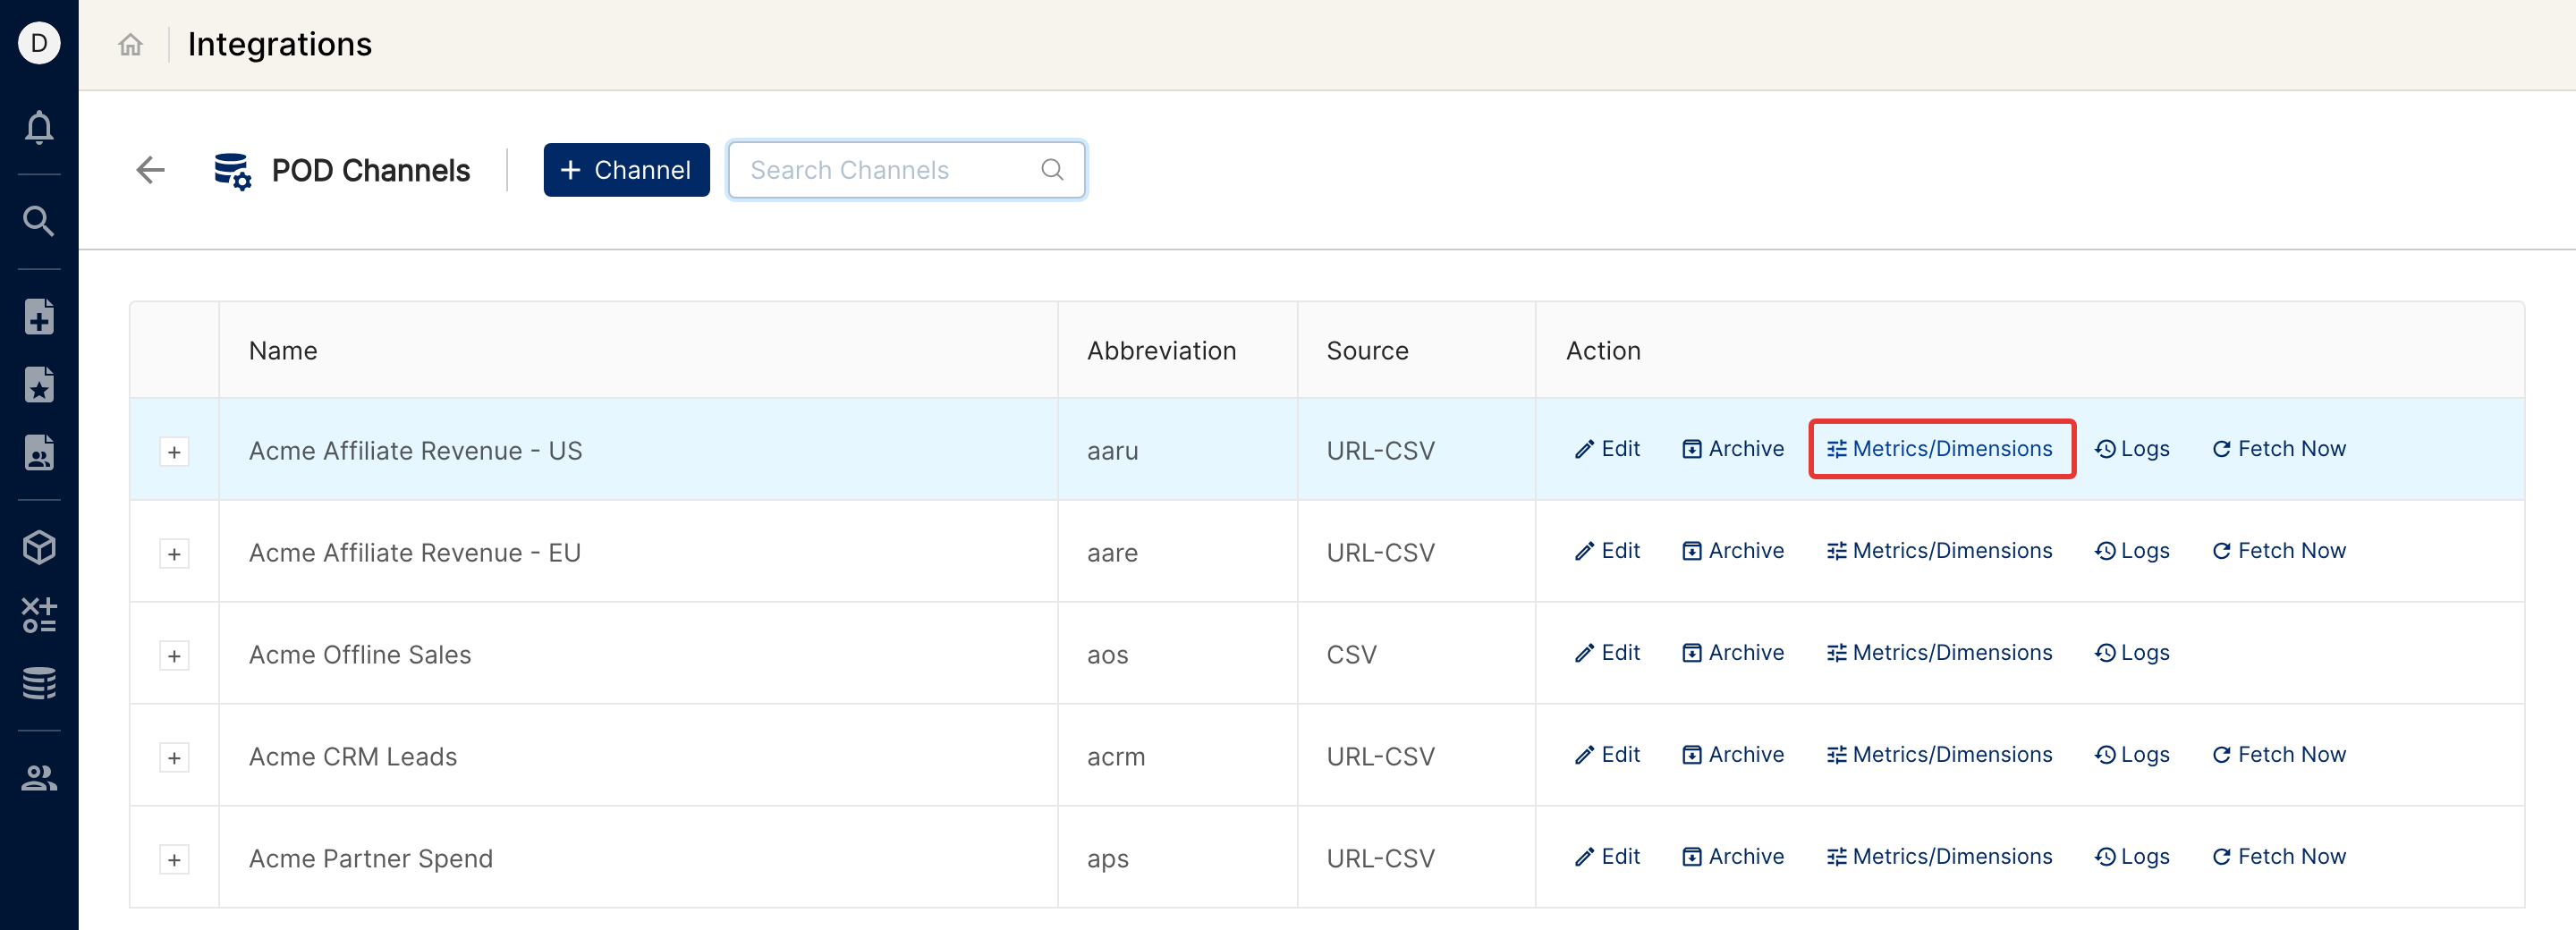Open the database stack sidebar icon

coord(39,683)
